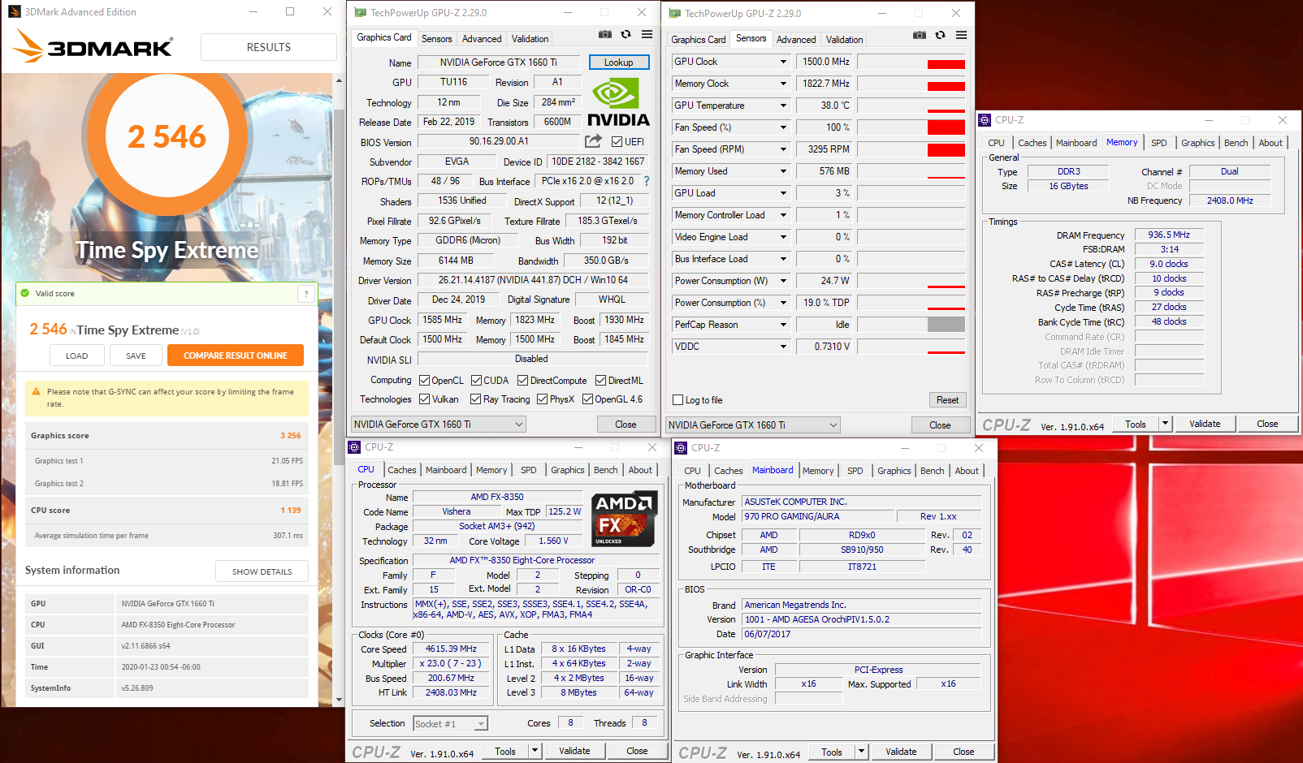Open the PerfCap Reason sensor dropdown
This screenshot has height=763, width=1303.
[783, 325]
